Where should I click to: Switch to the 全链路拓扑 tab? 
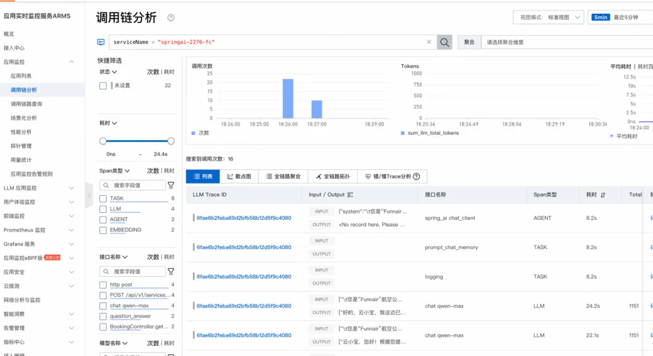(x=333, y=176)
